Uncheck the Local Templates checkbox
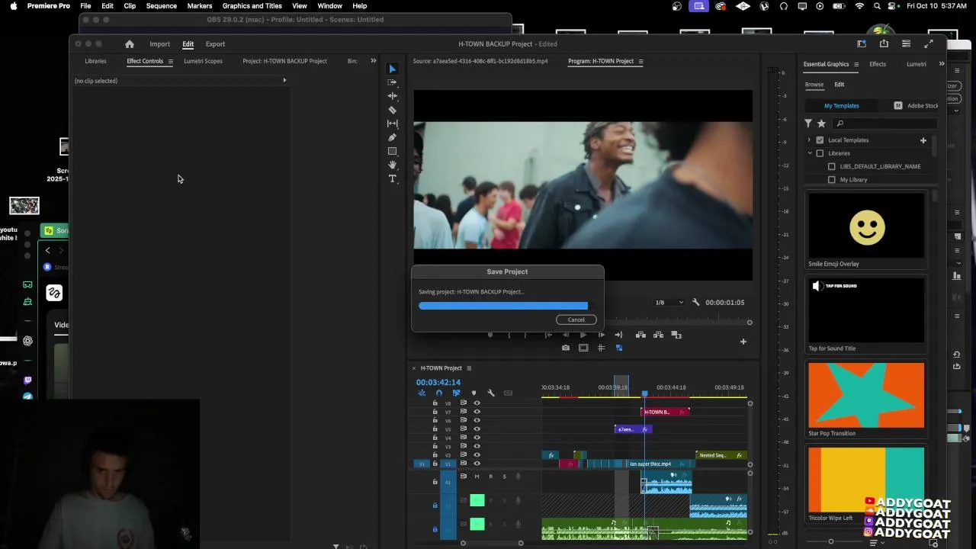The image size is (976, 549). [x=820, y=140]
